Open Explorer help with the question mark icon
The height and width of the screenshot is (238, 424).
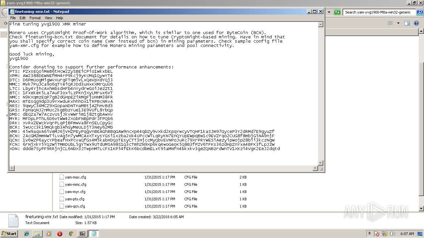(417, 23)
